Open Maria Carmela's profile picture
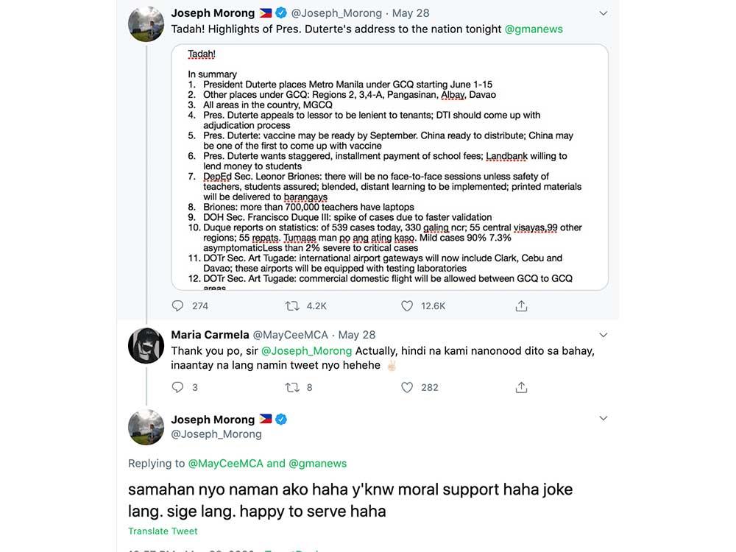The height and width of the screenshot is (552, 736). click(x=146, y=346)
